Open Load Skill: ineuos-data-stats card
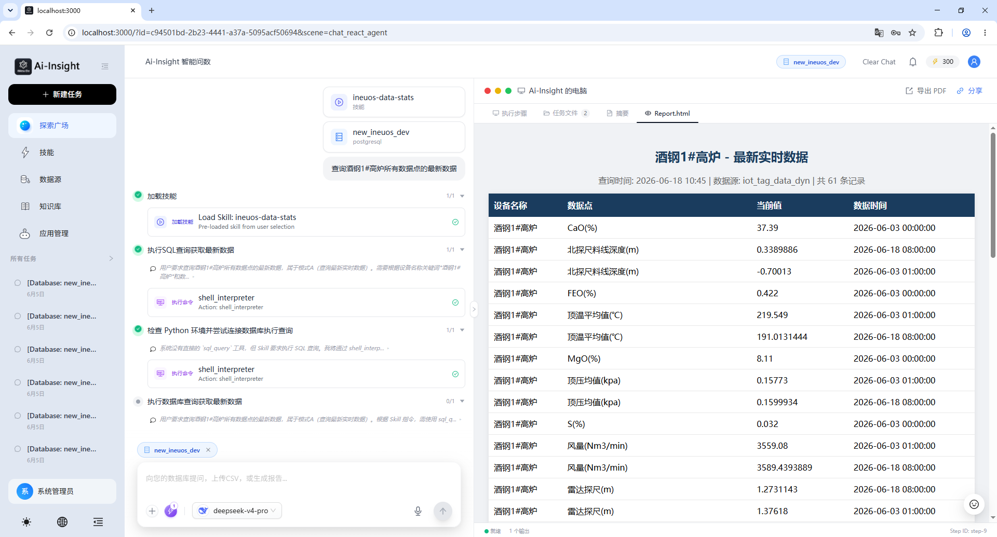 (306, 222)
